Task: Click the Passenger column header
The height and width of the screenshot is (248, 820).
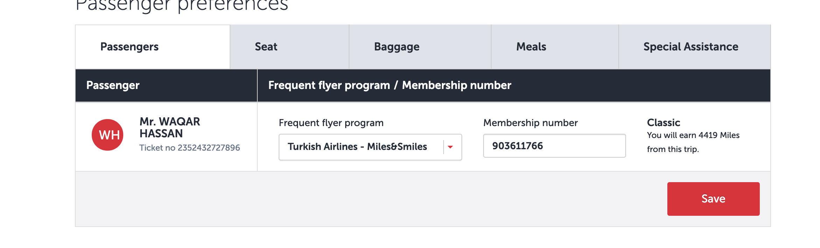Action: (113, 85)
